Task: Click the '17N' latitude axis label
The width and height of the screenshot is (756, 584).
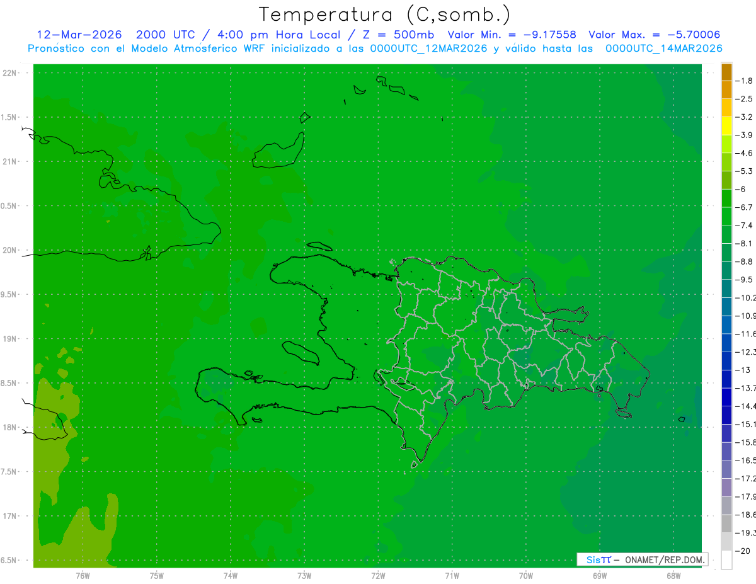Action: click(x=10, y=516)
